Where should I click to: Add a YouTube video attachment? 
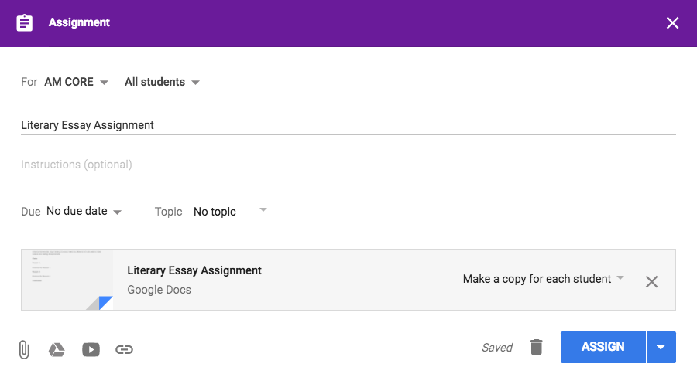pos(91,349)
